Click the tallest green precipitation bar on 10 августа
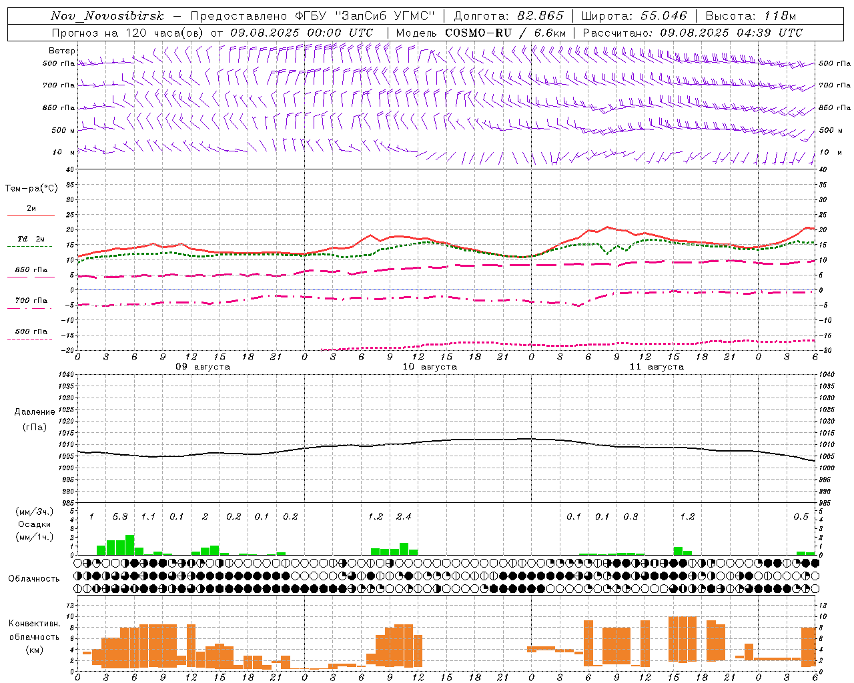The height and width of the screenshot is (683, 854). (404, 549)
